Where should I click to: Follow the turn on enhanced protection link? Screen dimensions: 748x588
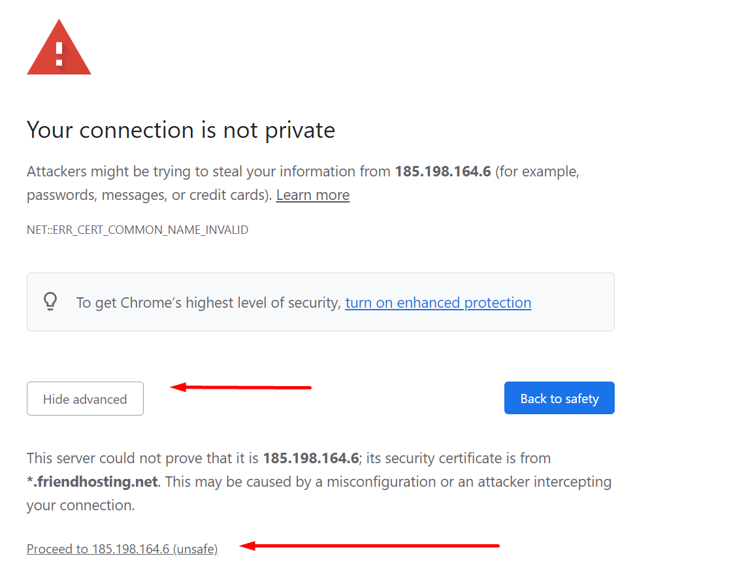438,302
